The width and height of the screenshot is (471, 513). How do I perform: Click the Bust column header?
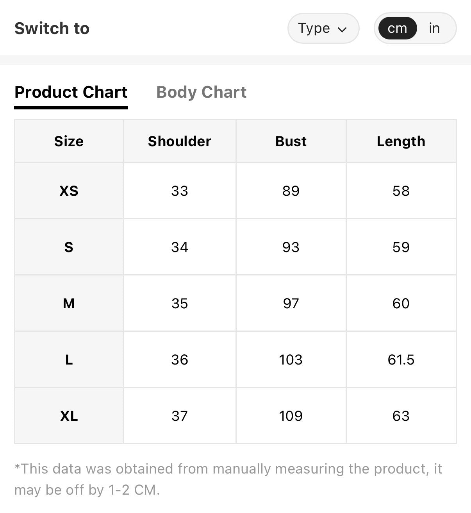291,141
